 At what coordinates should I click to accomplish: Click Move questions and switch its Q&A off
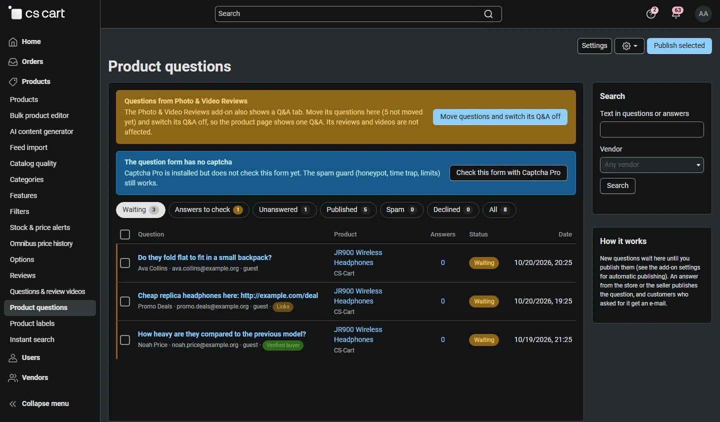[x=500, y=117]
